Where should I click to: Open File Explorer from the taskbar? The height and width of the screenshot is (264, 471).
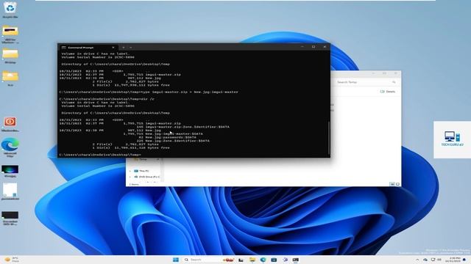[x=252, y=260]
